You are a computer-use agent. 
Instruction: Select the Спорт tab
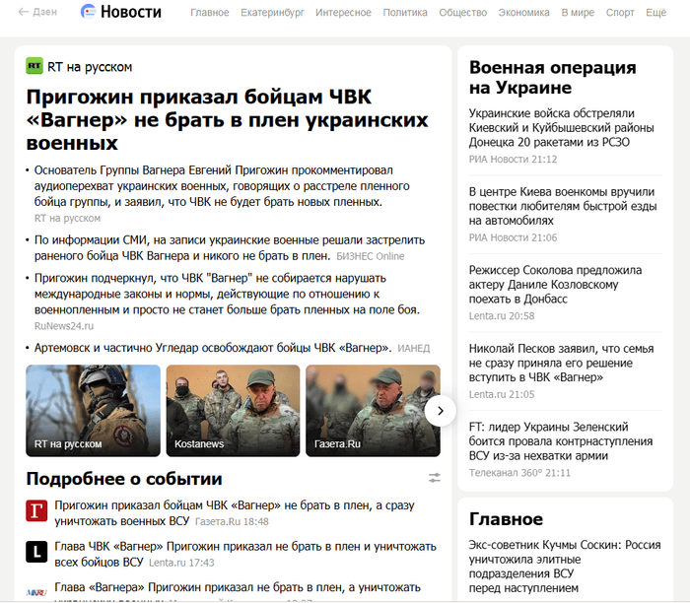point(620,13)
